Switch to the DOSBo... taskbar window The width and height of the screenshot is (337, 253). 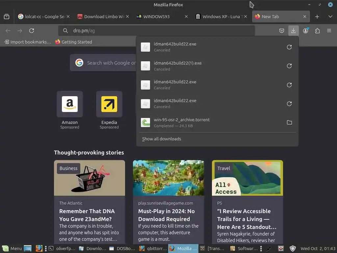[x=122, y=248]
